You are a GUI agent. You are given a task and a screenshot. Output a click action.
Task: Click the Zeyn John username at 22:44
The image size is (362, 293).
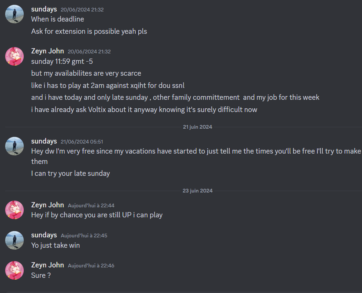click(47, 205)
